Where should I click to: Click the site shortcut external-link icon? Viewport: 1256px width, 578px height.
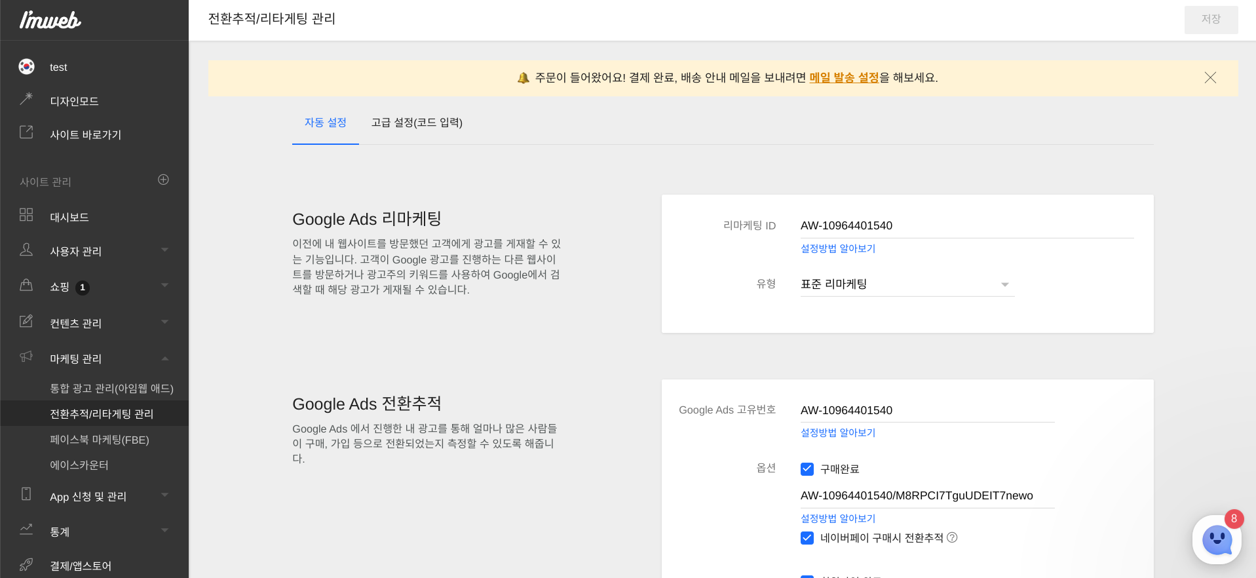(26, 132)
